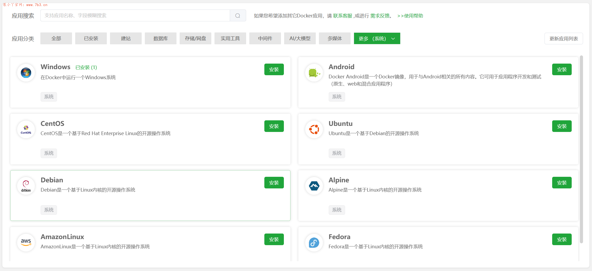The width and height of the screenshot is (592, 271).
Task: Click the app list vertical scrollbar
Action: click(x=581, y=149)
